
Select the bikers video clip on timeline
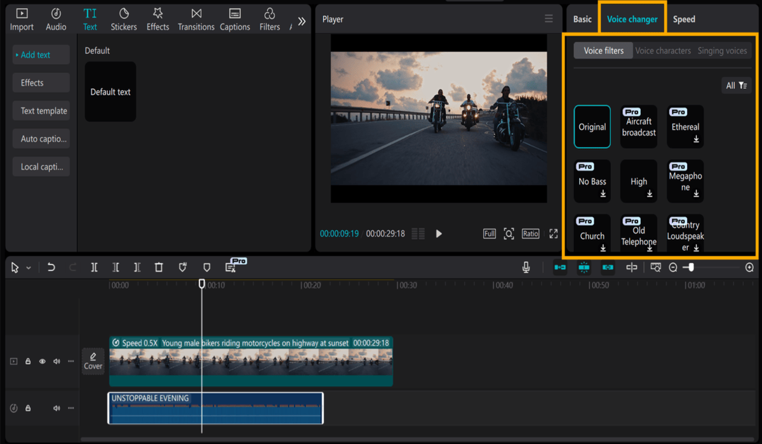click(251, 362)
